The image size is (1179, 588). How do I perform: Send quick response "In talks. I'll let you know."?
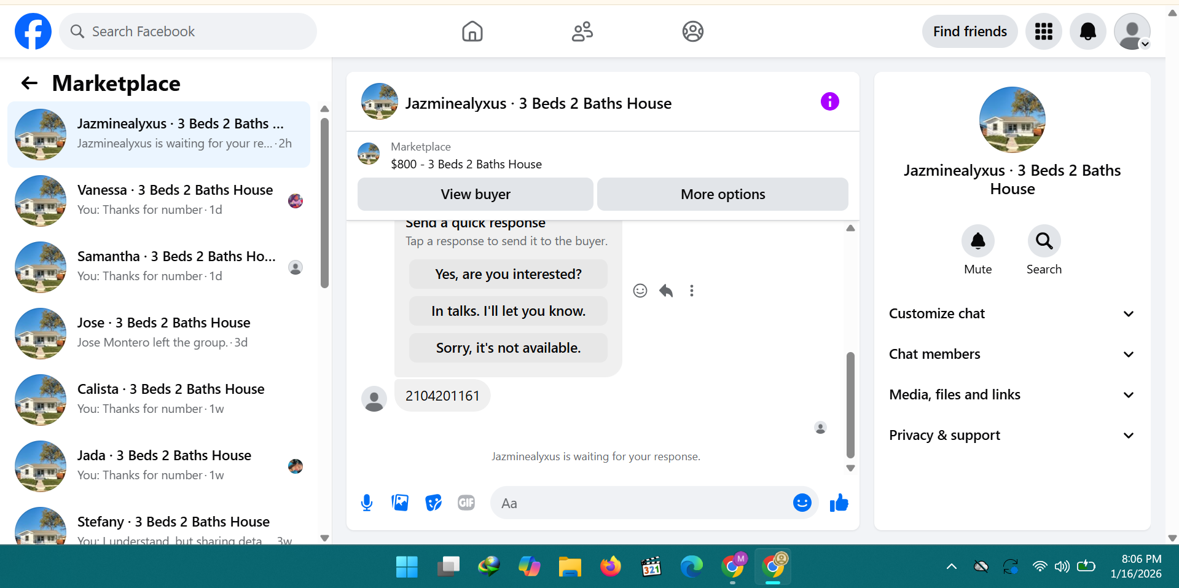(508, 311)
